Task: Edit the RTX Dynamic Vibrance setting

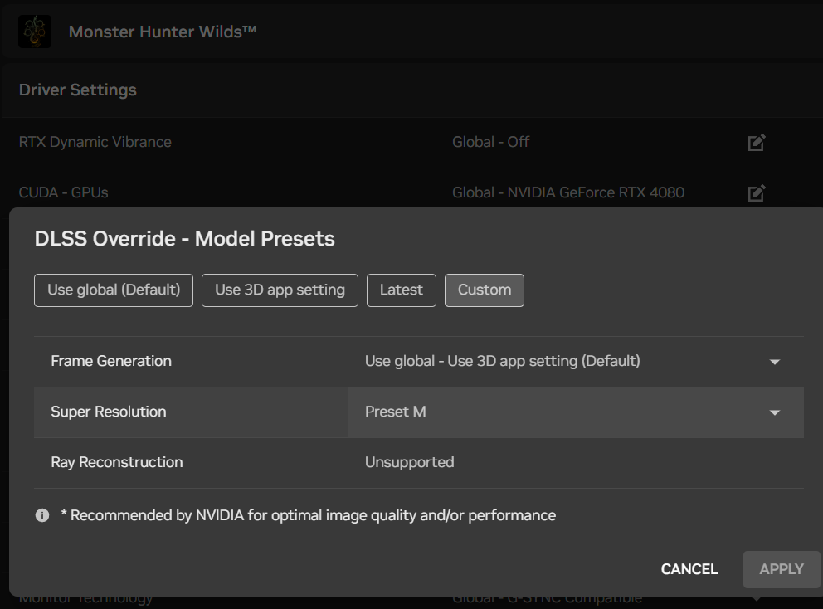Action: (757, 142)
